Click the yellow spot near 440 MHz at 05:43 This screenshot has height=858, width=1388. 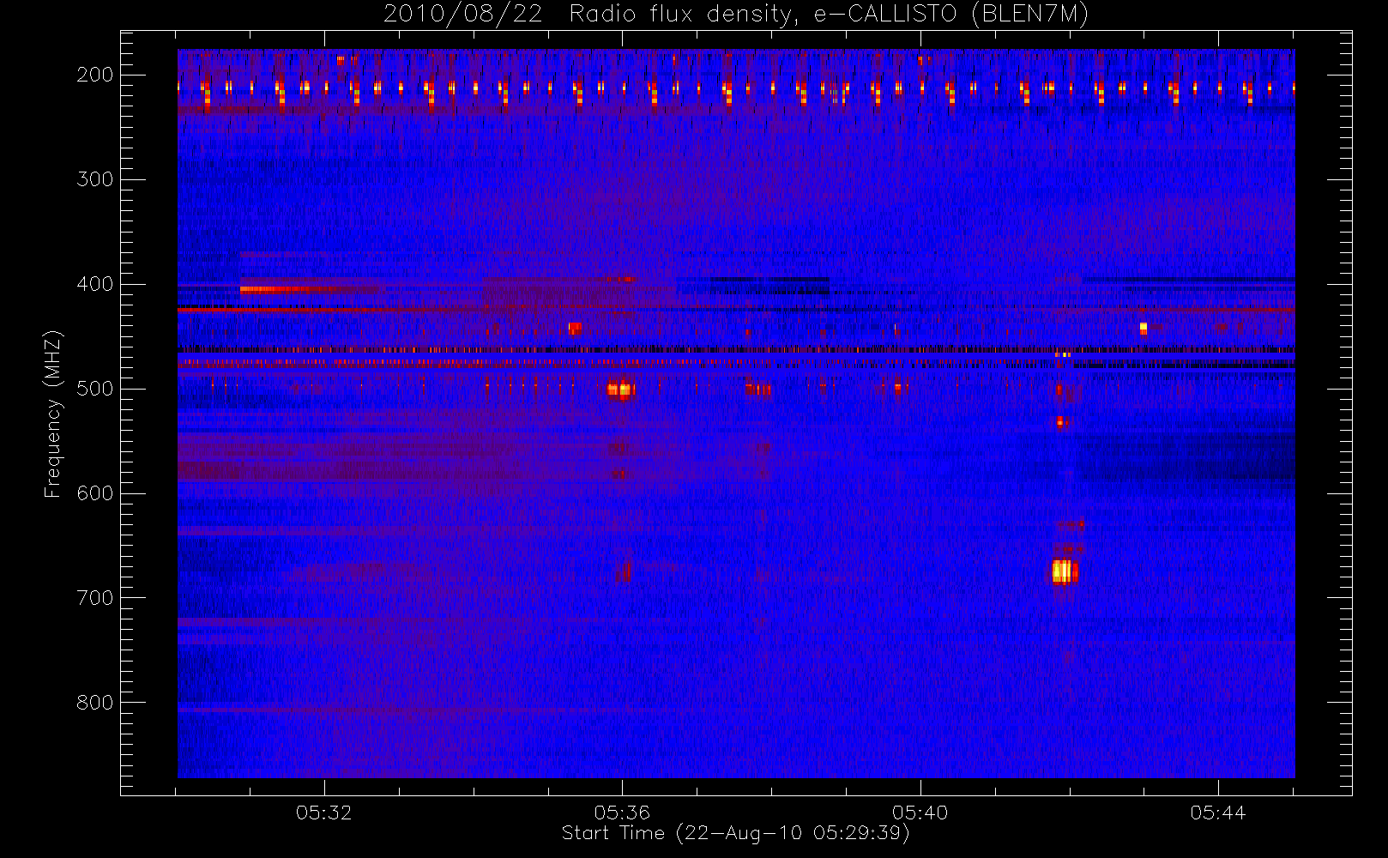click(1144, 328)
